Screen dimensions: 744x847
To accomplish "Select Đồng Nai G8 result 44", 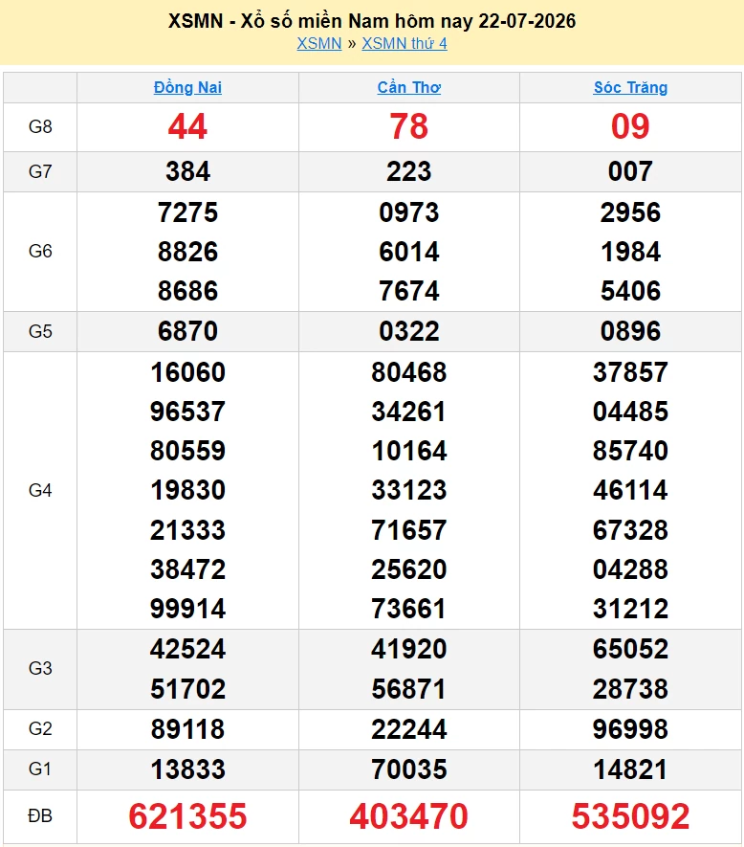I will pyautogui.click(x=187, y=126).
